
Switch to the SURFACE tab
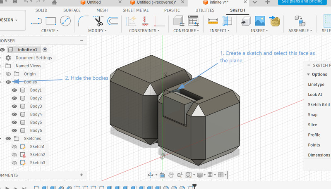[x=72, y=10]
